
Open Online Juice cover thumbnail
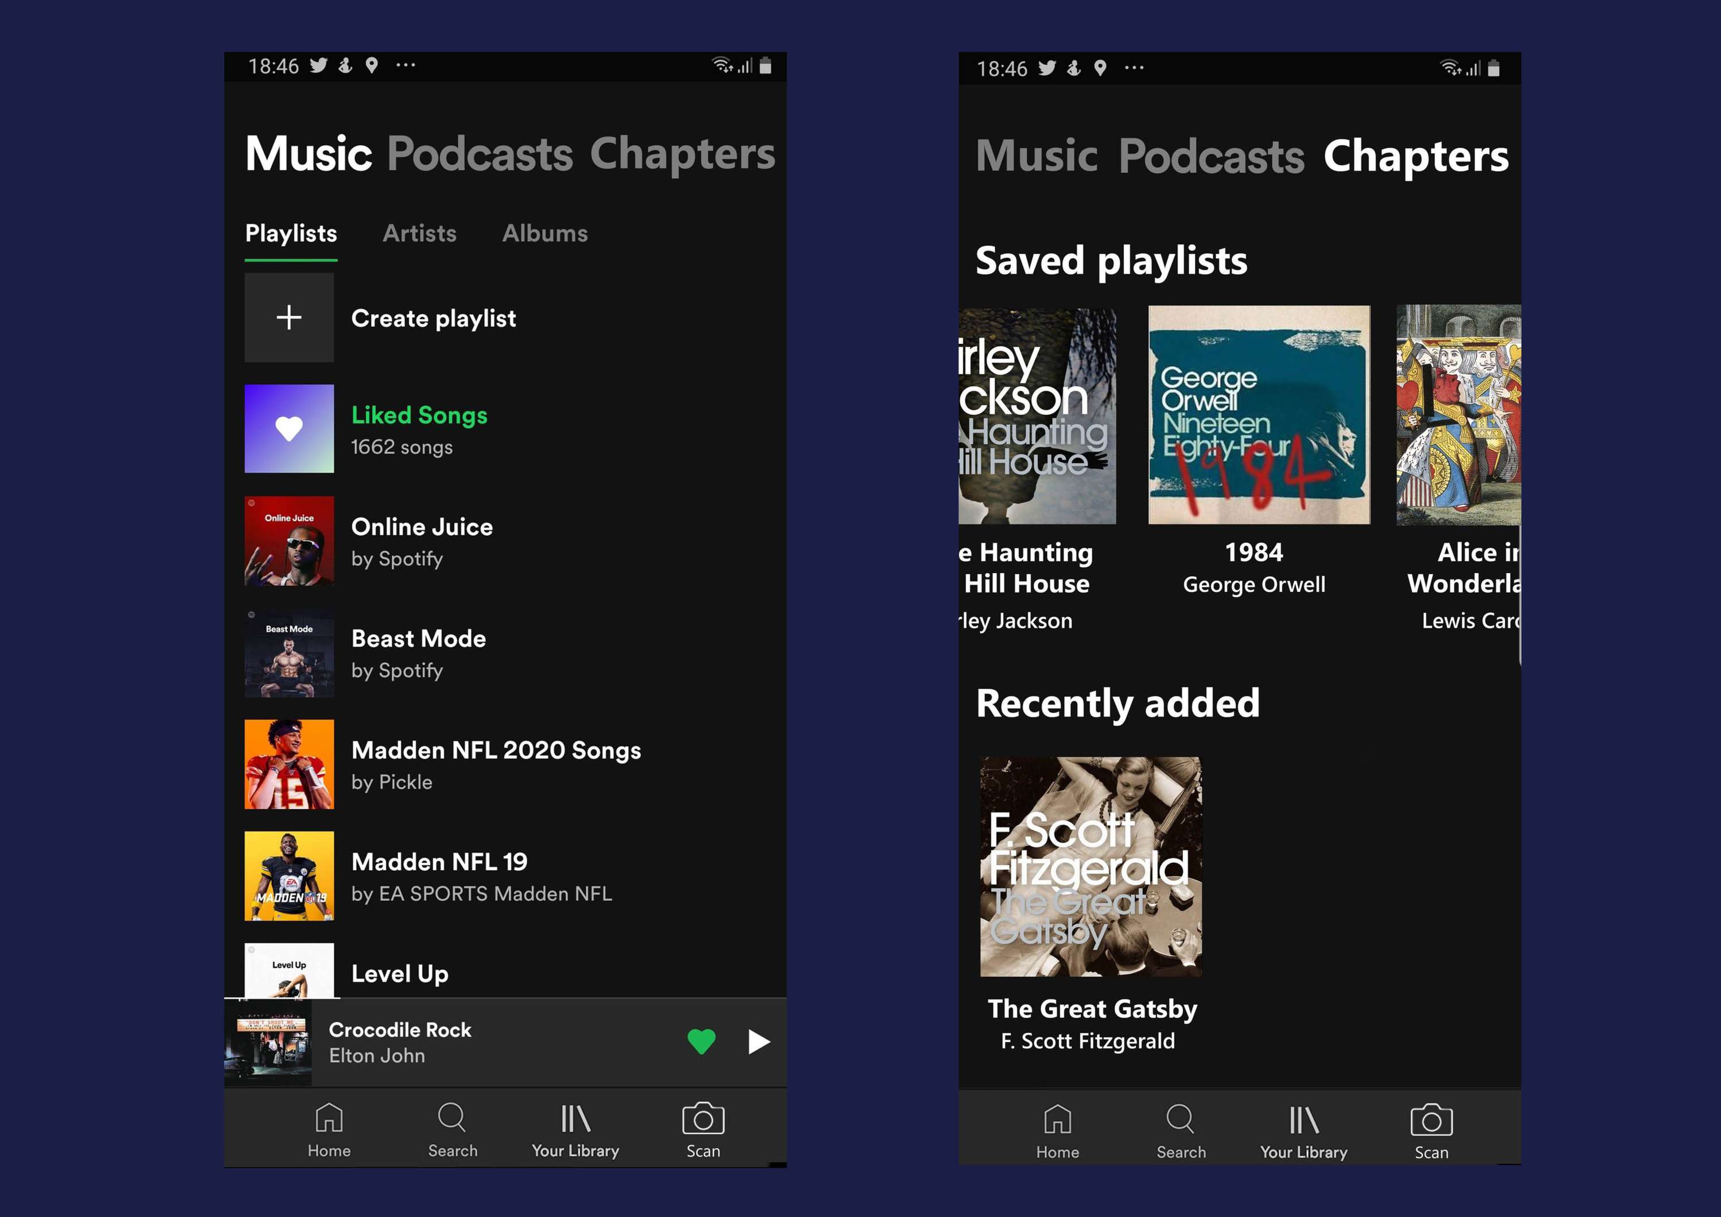(x=289, y=541)
